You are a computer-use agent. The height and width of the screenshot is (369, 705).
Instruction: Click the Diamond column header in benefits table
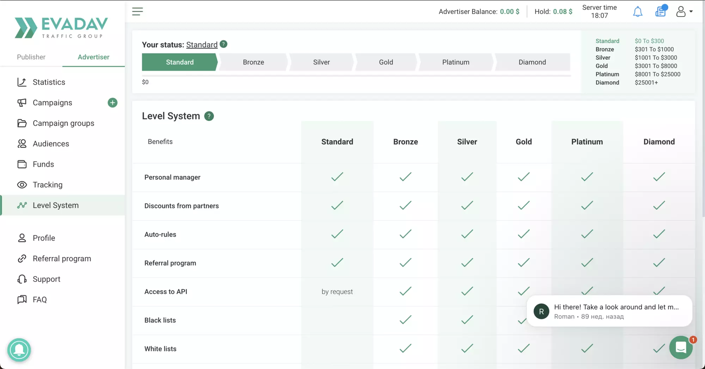(x=659, y=142)
